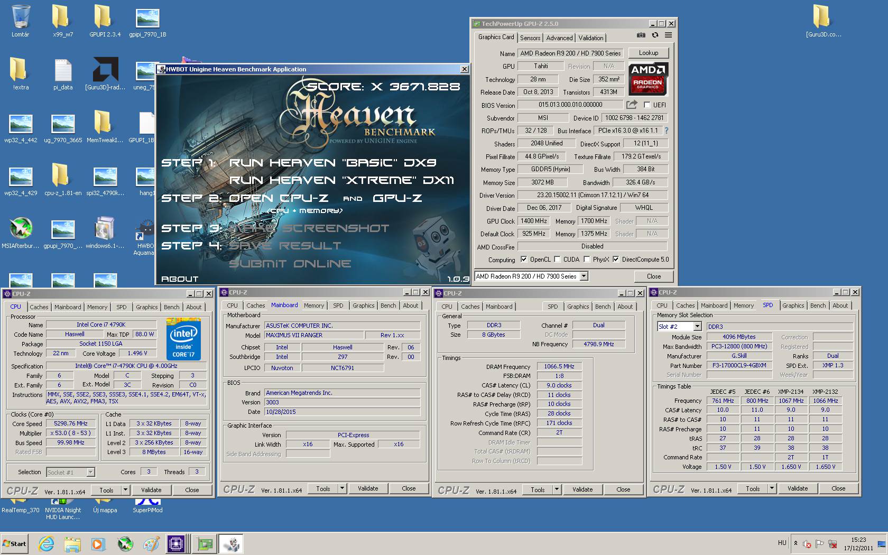Open Tools dropdown arrow in SPD window

[x=772, y=488]
